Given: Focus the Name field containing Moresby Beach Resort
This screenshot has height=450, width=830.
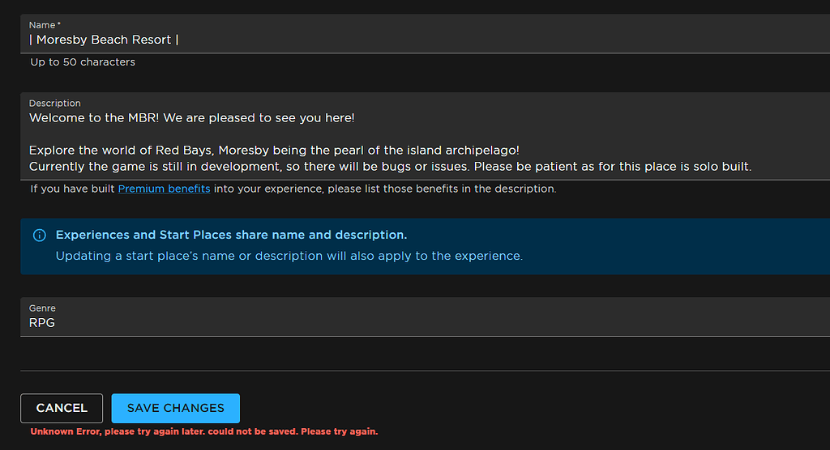Looking at the screenshot, I should coord(425,34).
